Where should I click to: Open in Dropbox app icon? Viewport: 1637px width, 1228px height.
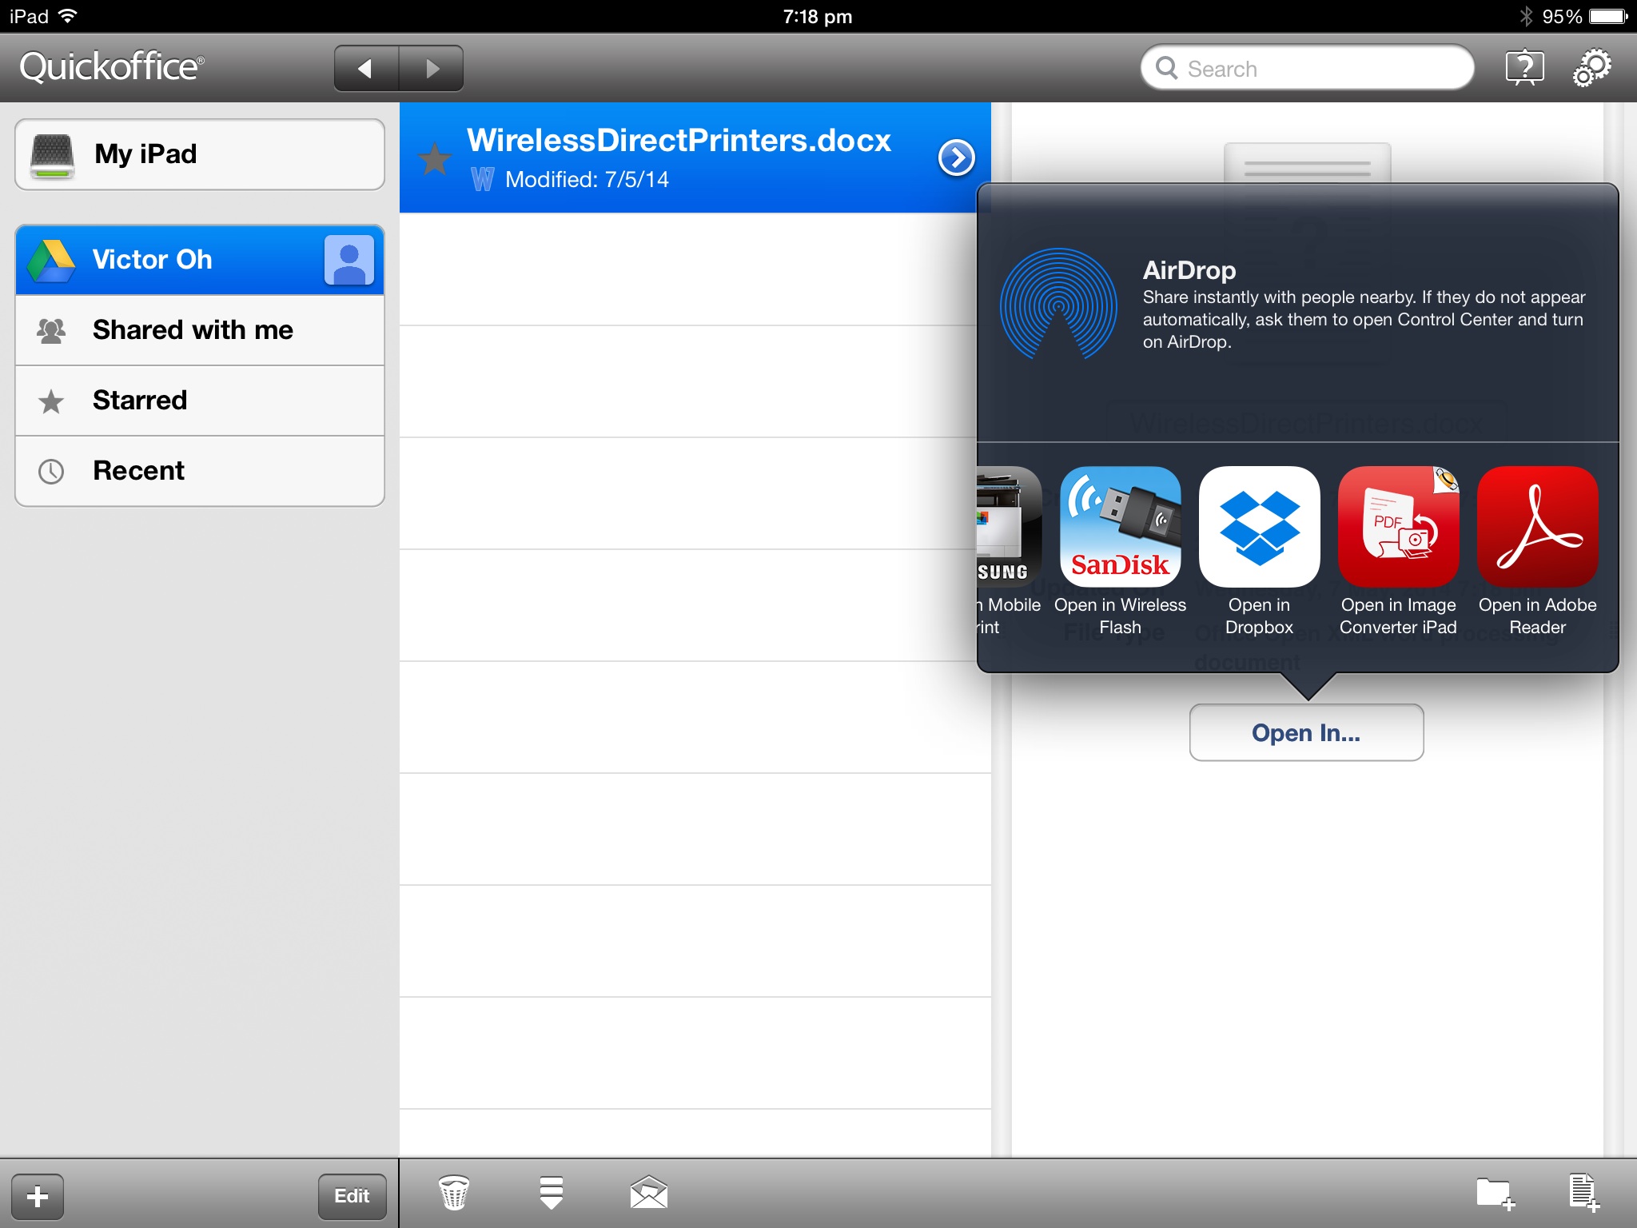click(x=1259, y=527)
